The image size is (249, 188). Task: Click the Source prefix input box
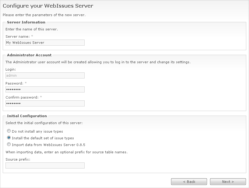tap(45, 165)
